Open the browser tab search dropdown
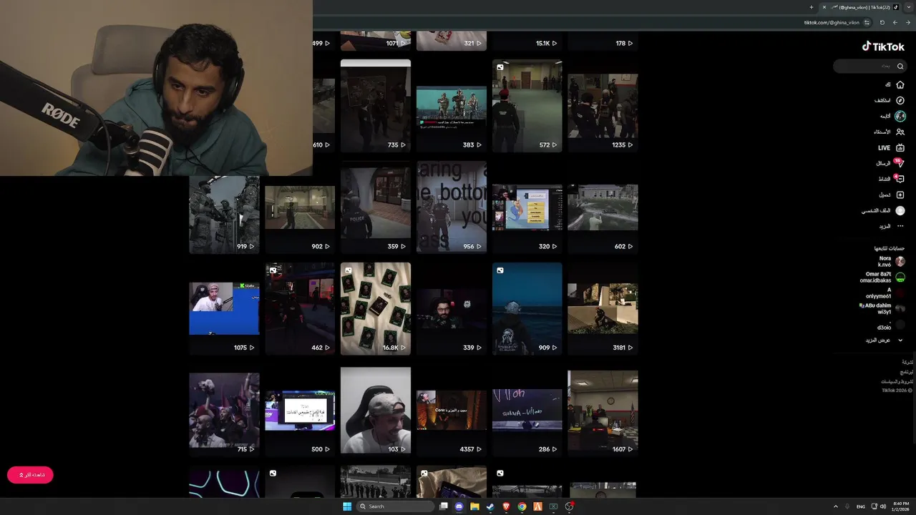Viewport: 916px width, 515px height. [909, 7]
